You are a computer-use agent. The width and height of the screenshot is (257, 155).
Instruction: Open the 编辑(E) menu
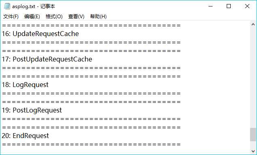pos(32,17)
